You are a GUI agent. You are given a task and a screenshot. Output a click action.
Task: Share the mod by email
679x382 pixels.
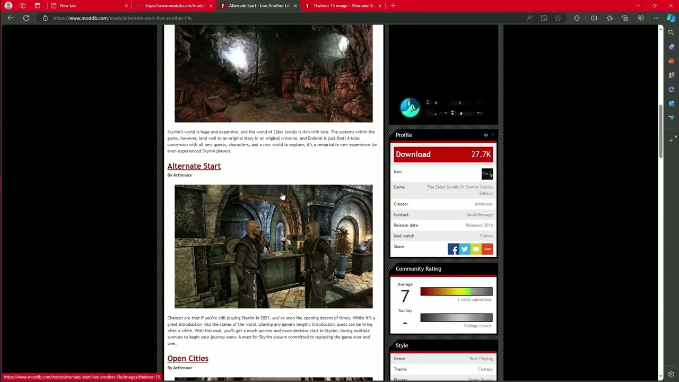tap(476, 249)
